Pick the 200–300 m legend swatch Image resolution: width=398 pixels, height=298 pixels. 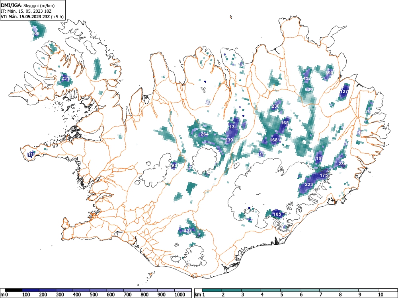(47, 290)
